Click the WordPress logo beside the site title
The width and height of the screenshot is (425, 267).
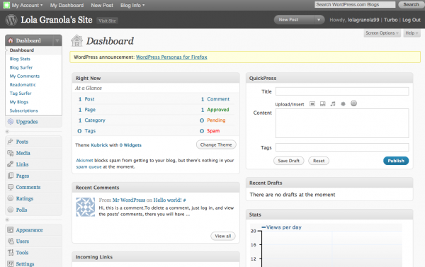point(11,20)
